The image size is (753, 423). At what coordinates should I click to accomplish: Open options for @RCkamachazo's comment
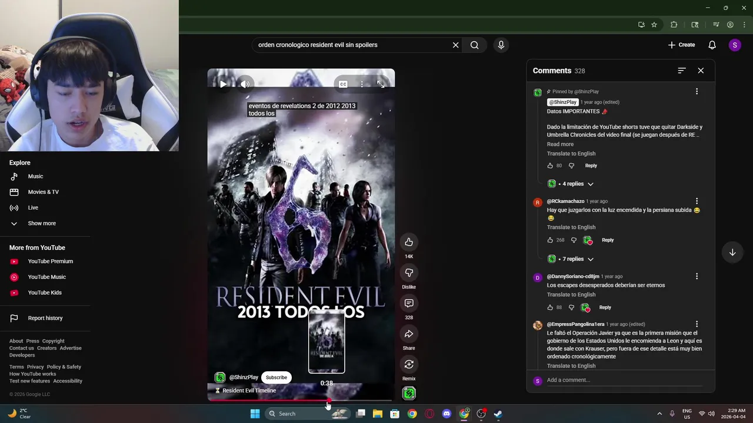coord(697,202)
